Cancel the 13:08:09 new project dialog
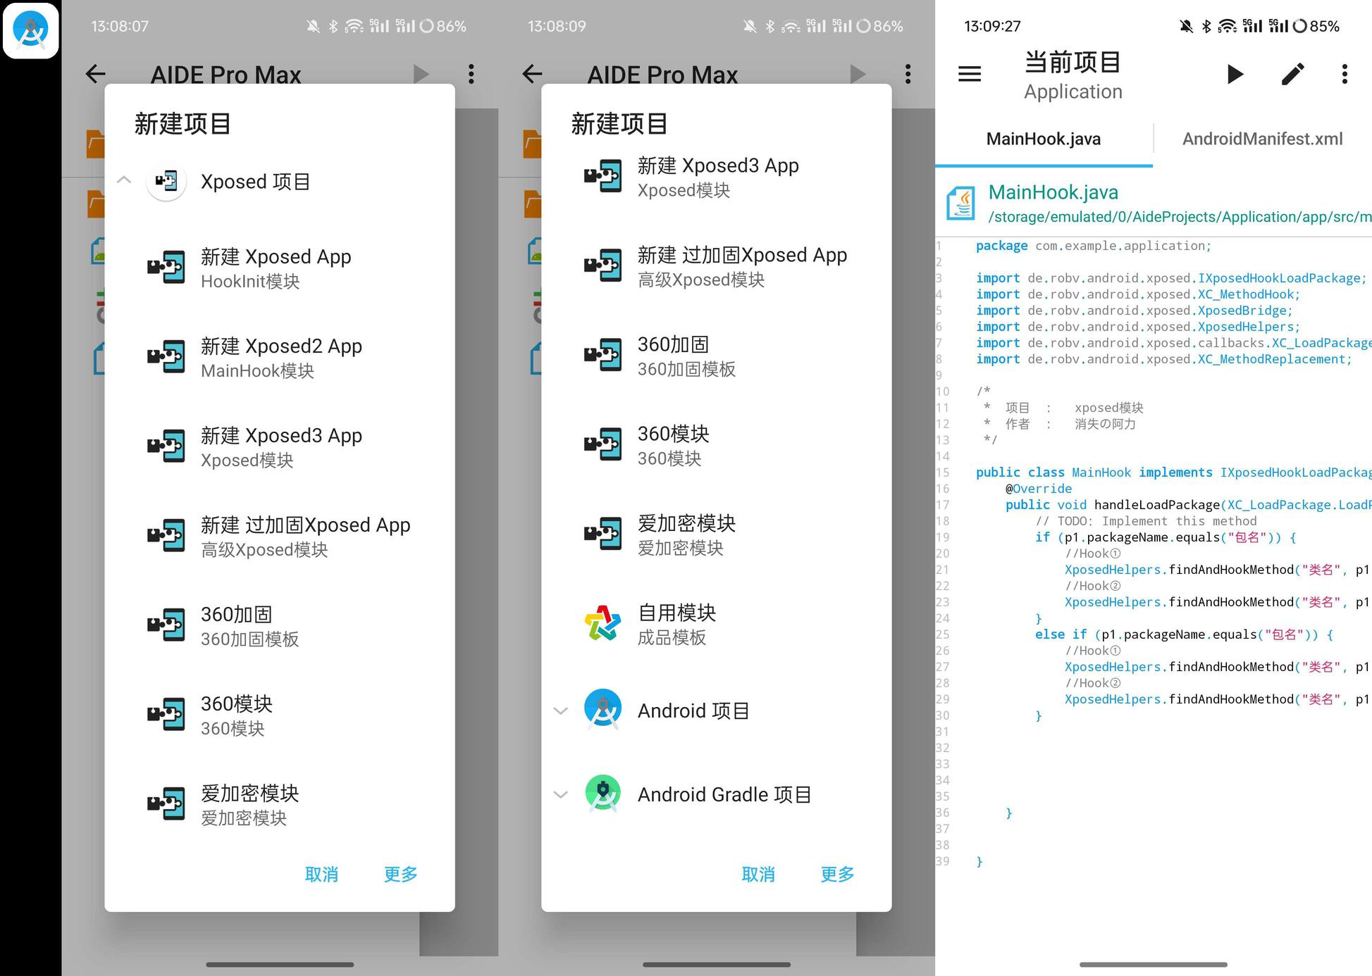Image resolution: width=1372 pixels, height=976 pixels. pos(758,874)
